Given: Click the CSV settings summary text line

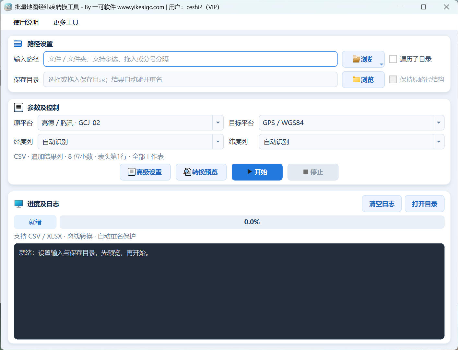Looking at the screenshot, I should pos(89,157).
